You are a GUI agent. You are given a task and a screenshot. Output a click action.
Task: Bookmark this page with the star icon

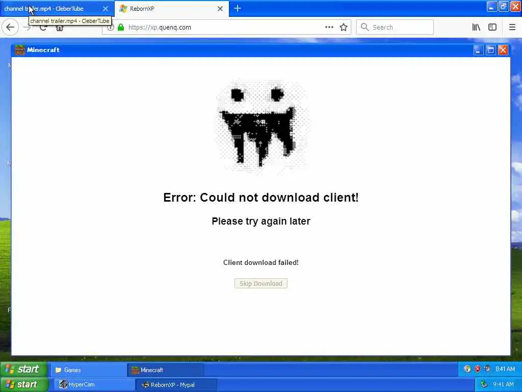coord(344,28)
